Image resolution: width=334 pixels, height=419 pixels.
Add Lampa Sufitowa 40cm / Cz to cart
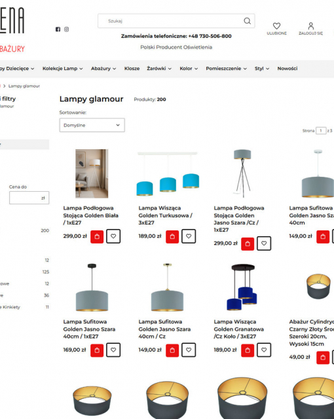pos(172,350)
